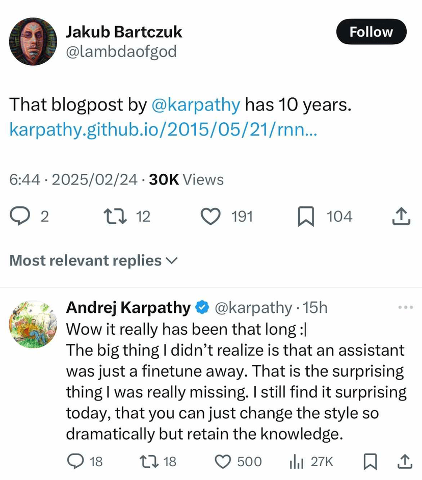This screenshot has height=480, width=422.
Task: Click the verified badge on Karpathy's reply
Action: pos(202,307)
